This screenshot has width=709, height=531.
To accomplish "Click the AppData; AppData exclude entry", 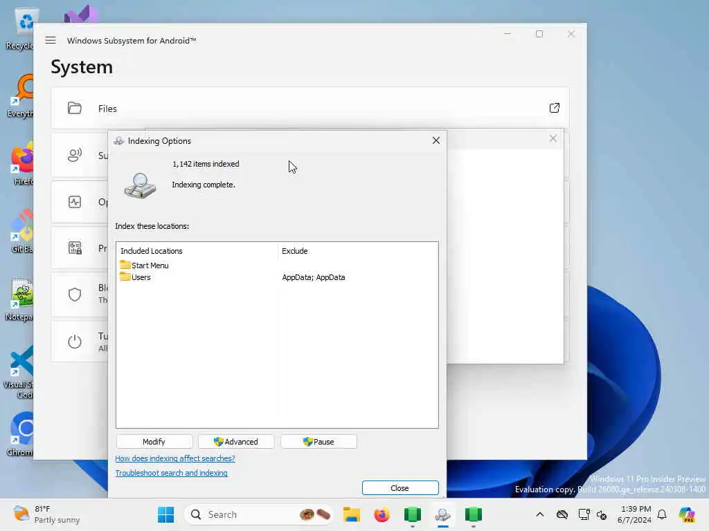I will (314, 277).
